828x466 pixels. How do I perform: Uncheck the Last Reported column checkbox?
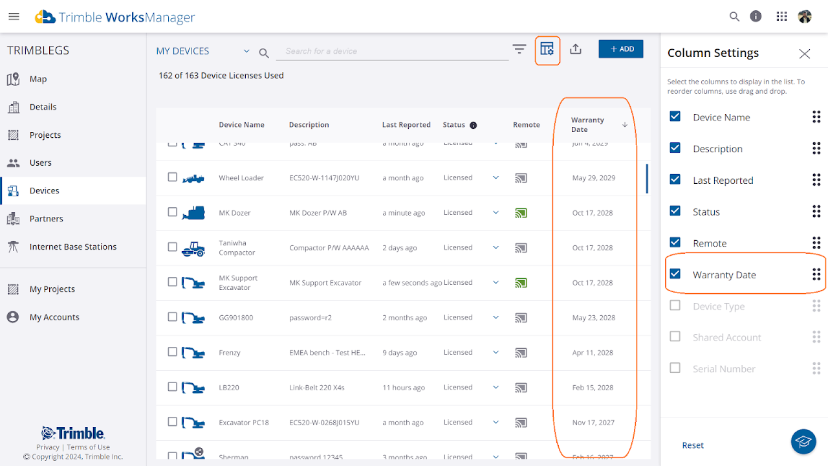coord(675,179)
